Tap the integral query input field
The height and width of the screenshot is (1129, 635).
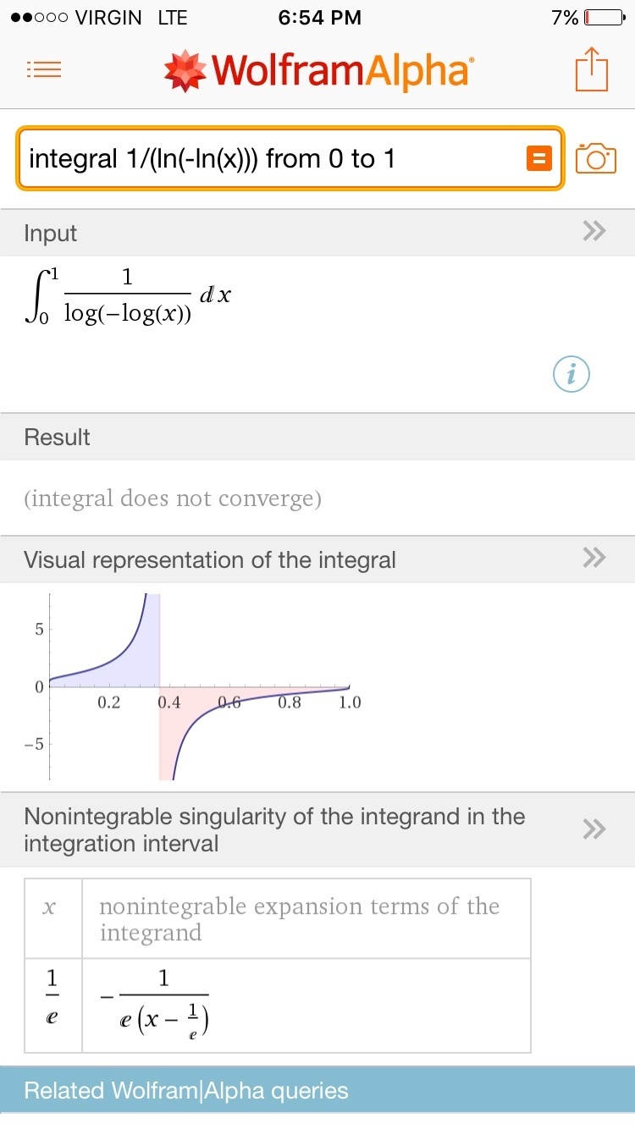pyautogui.click(x=271, y=158)
